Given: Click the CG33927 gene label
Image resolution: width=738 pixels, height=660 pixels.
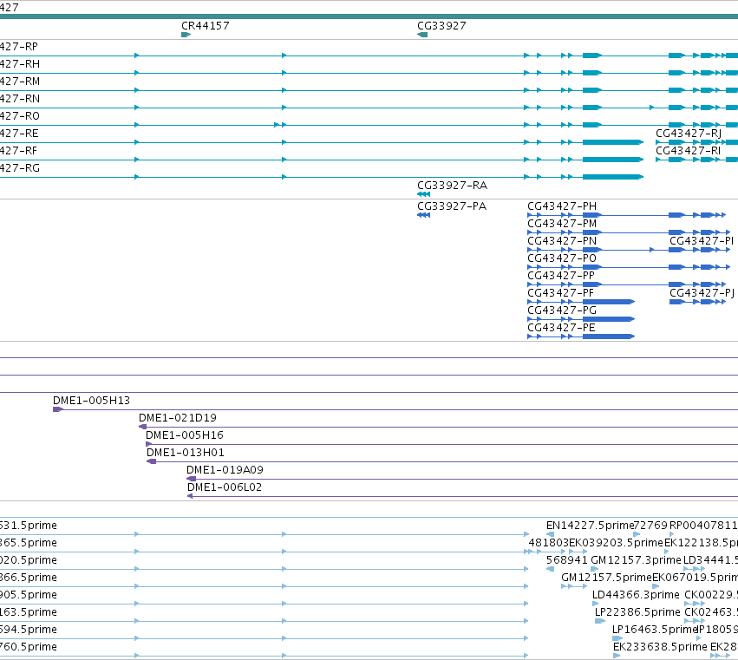Looking at the screenshot, I should pyautogui.click(x=441, y=25).
